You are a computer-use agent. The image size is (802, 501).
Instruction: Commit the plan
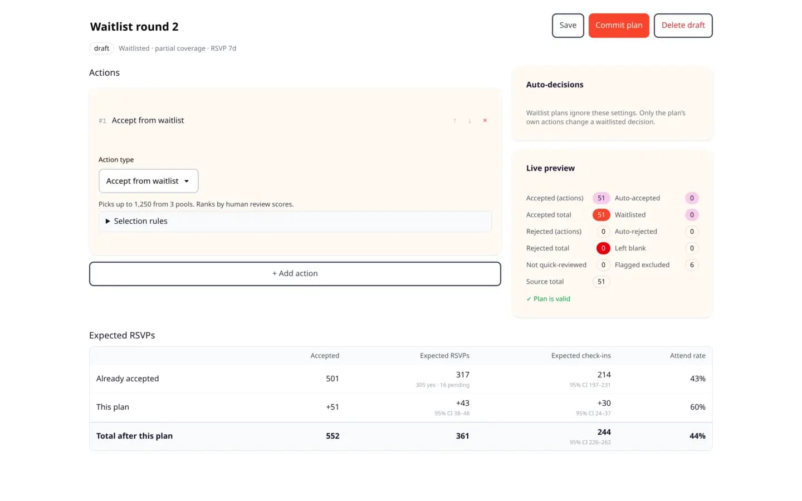(619, 26)
